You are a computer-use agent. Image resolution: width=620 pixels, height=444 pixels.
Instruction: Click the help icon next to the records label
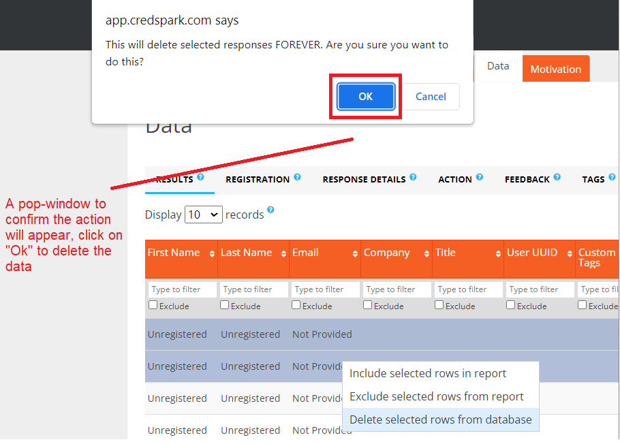270,210
